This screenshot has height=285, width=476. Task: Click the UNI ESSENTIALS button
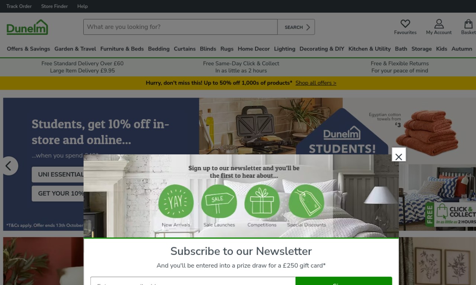tap(58, 174)
